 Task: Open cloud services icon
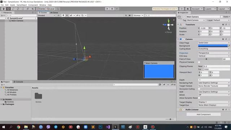click(188, 9)
